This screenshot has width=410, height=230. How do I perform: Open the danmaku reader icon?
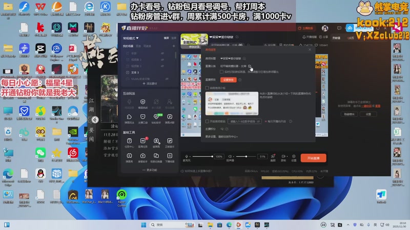coord(156,143)
